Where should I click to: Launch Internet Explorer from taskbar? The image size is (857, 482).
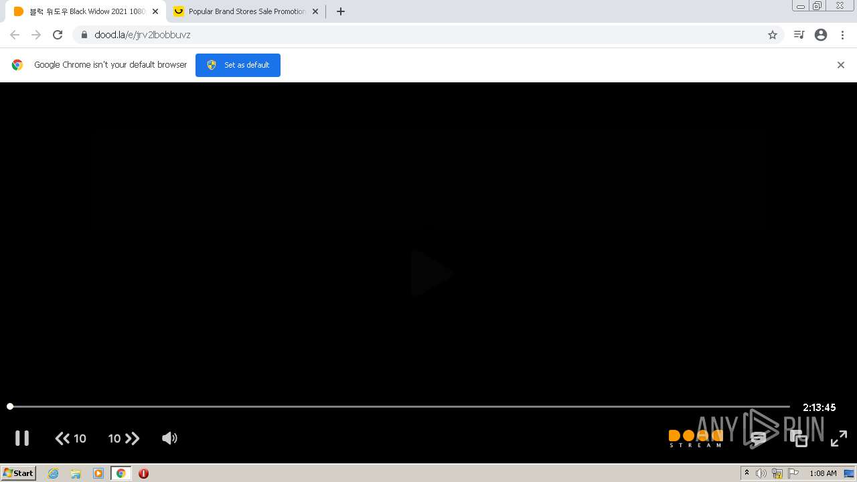click(x=54, y=473)
